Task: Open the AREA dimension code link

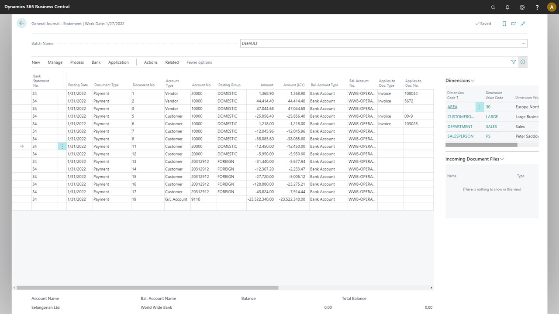Action: [452, 107]
